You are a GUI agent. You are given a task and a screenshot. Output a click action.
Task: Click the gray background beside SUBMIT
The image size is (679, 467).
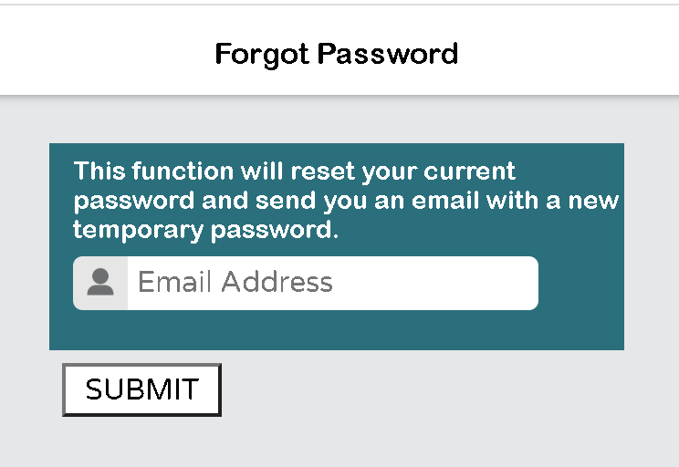click(433, 389)
